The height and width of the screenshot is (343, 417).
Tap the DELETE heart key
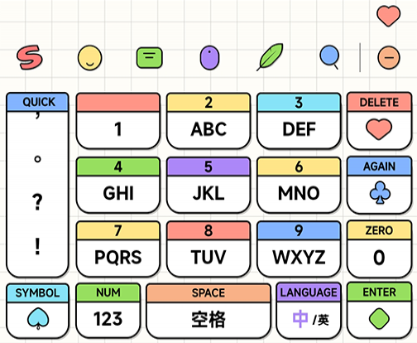click(x=379, y=121)
